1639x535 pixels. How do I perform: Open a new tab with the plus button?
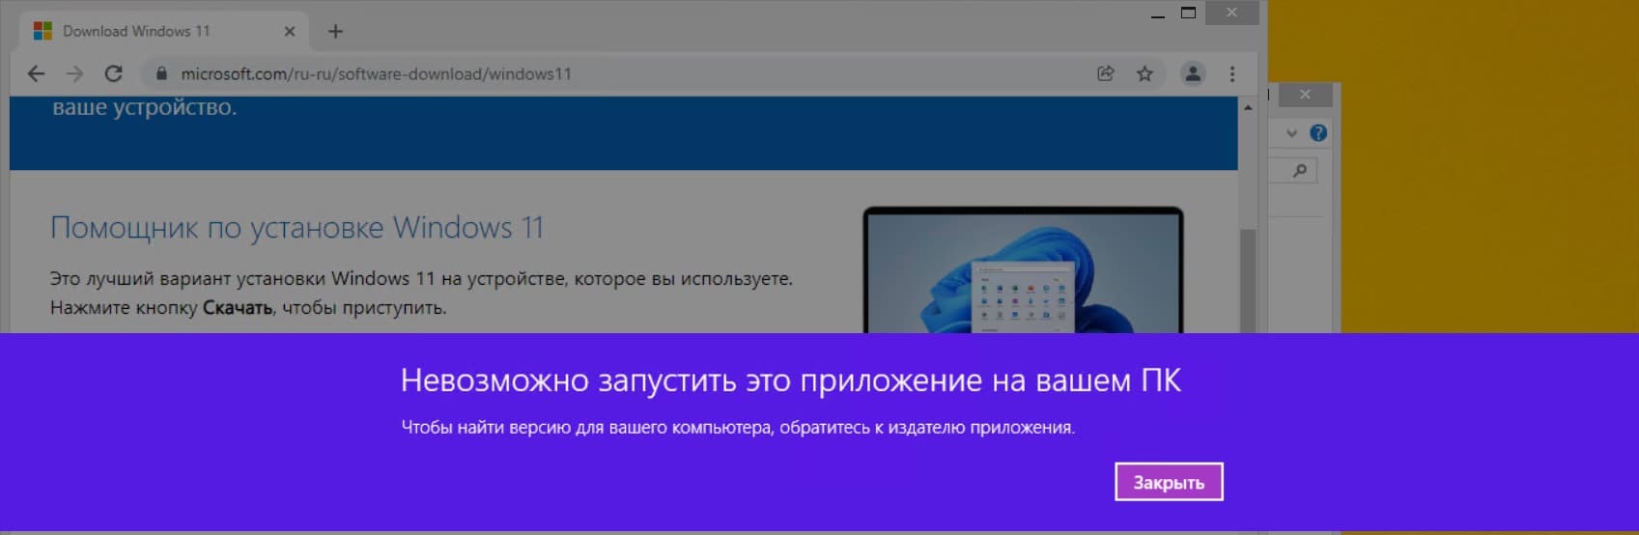(x=335, y=31)
